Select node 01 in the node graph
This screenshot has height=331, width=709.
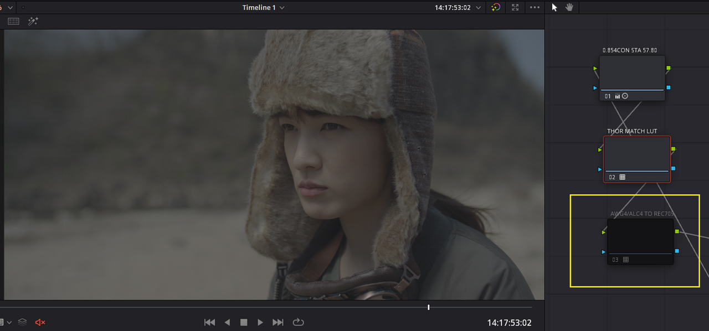(x=632, y=78)
